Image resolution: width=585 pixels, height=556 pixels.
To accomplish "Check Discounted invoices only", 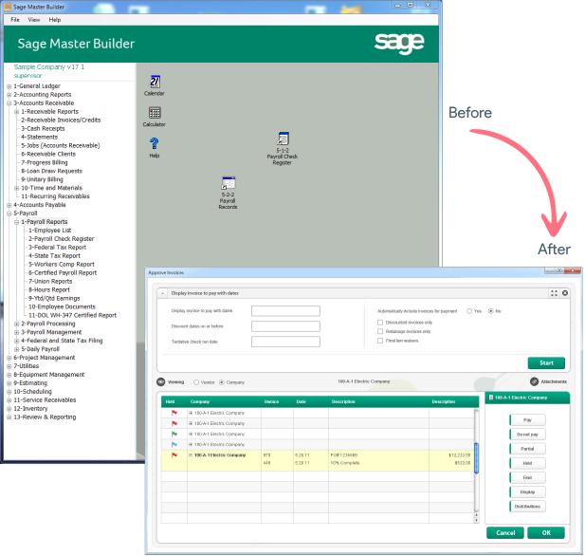I will (380, 323).
